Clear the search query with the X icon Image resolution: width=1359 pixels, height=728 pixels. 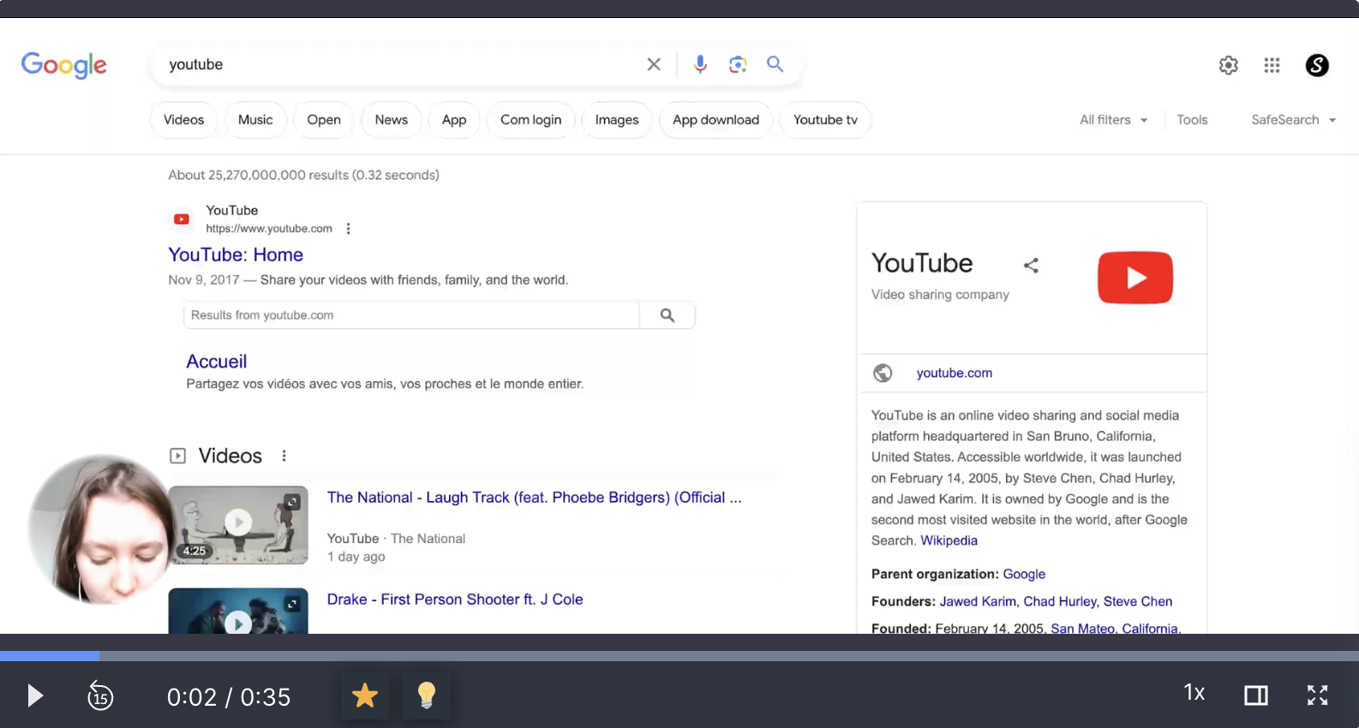click(654, 64)
